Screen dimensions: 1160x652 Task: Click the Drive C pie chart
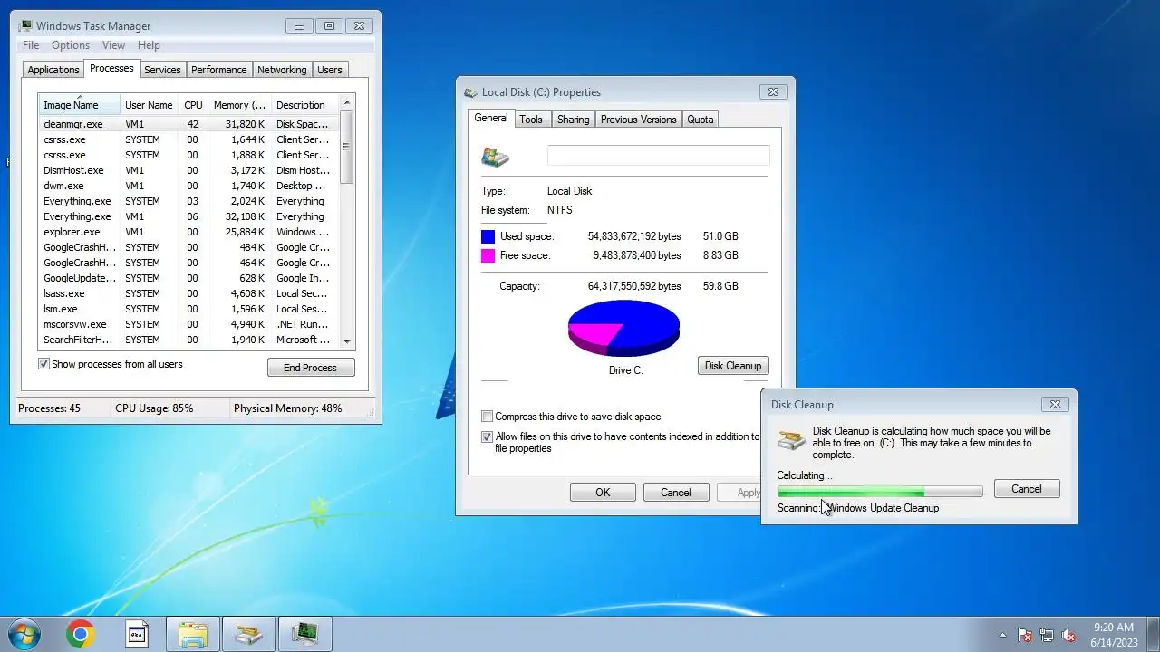[x=623, y=328]
